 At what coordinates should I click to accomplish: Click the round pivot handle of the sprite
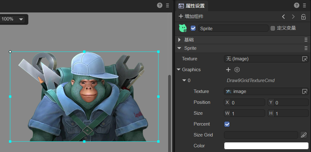pyautogui.click(x=10, y=52)
